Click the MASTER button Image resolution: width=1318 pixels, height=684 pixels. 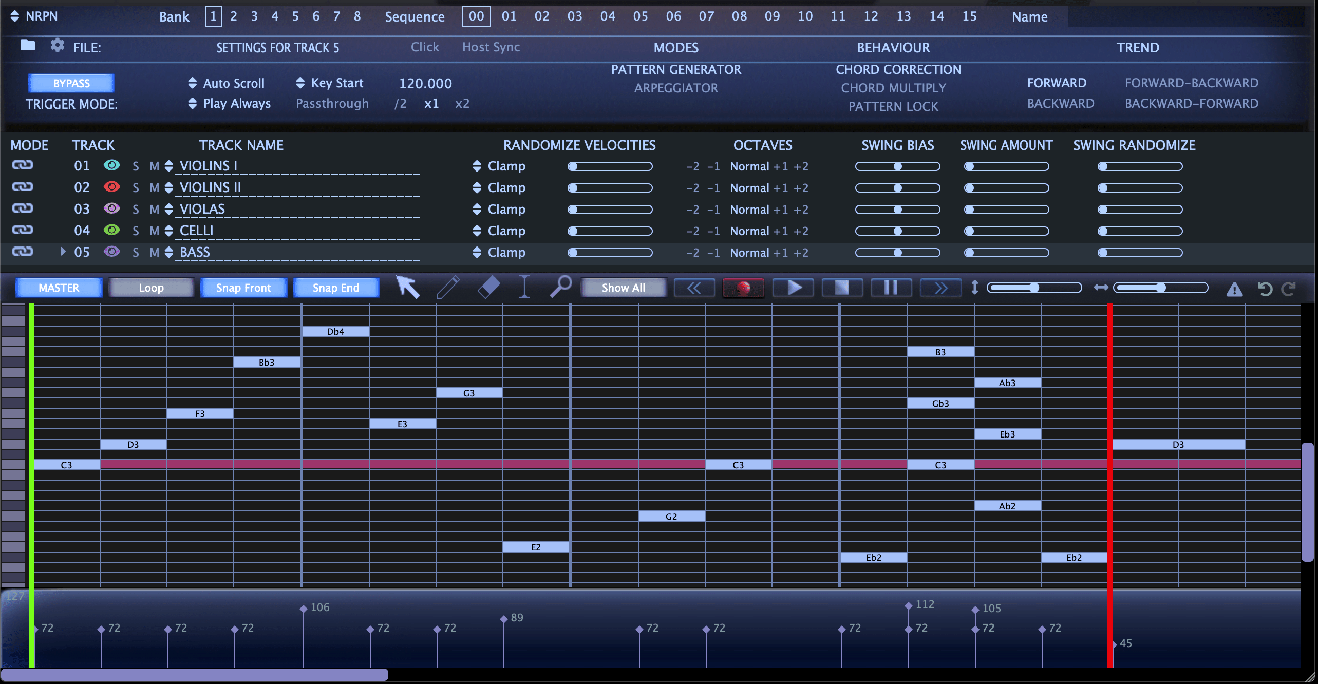point(59,288)
